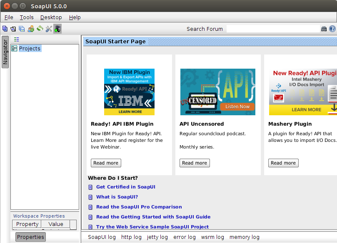Click document icon beside Getting Started Guide link
This screenshot has width=337, height=243.
pos(90,217)
